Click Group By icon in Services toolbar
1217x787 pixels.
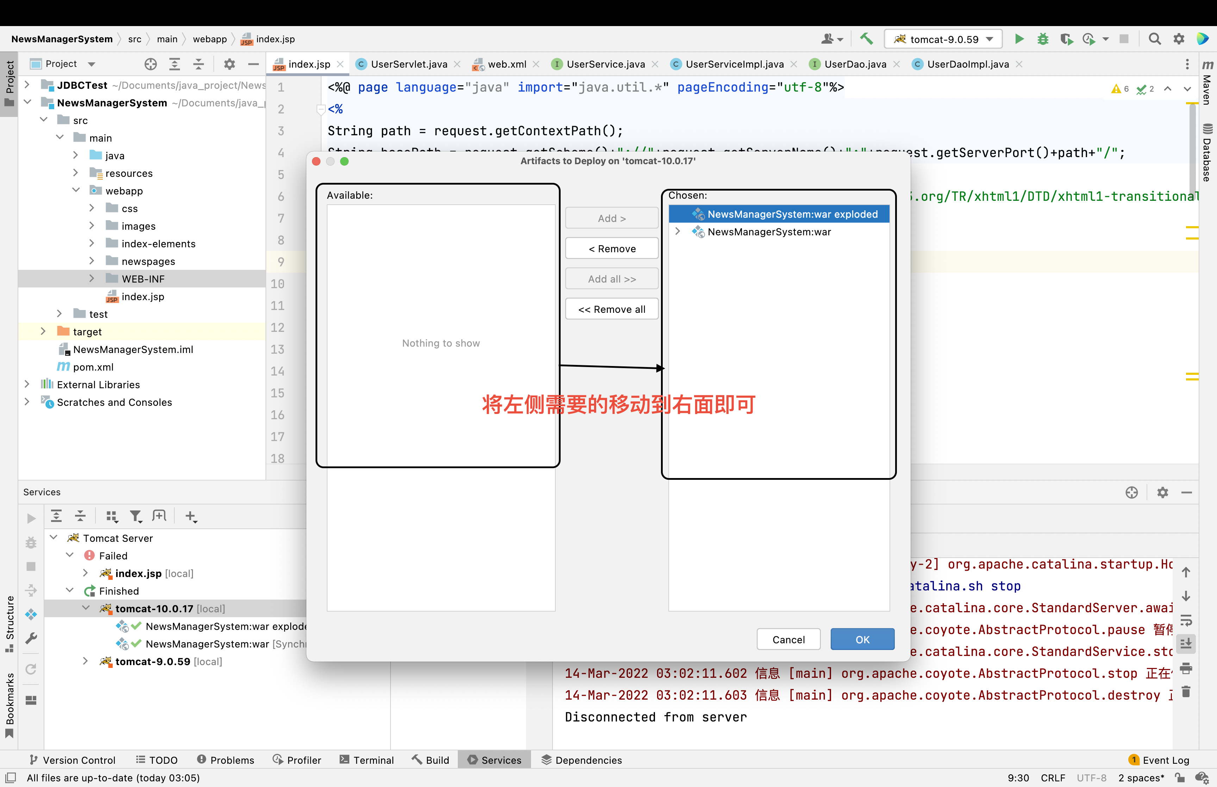pos(112,517)
